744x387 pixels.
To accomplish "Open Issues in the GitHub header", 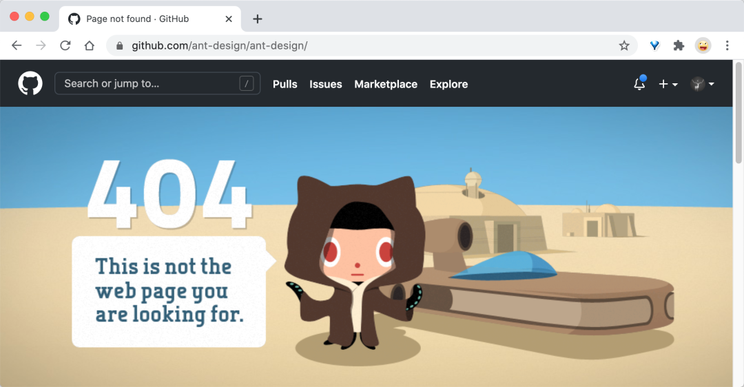I will [x=325, y=84].
